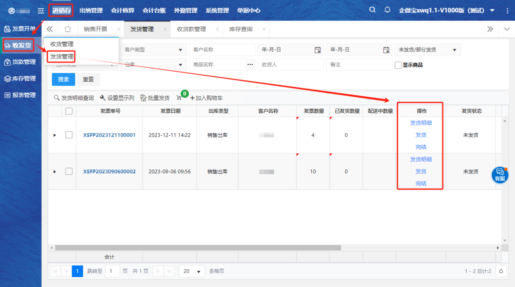Click the refresh icon in pagination bar

[501, 271]
